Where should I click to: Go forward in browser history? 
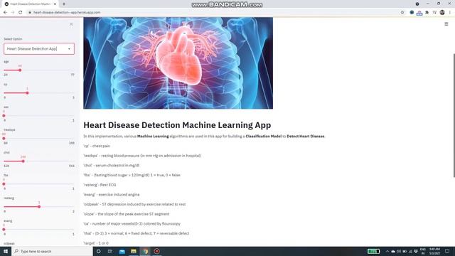tap(13, 13)
